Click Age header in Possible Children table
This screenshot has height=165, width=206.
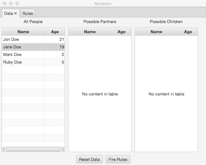coord(188,32)
